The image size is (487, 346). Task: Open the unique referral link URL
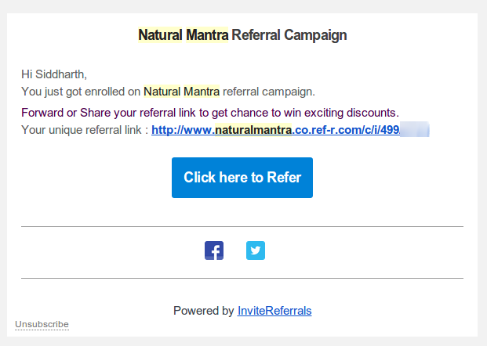point(290,130)
